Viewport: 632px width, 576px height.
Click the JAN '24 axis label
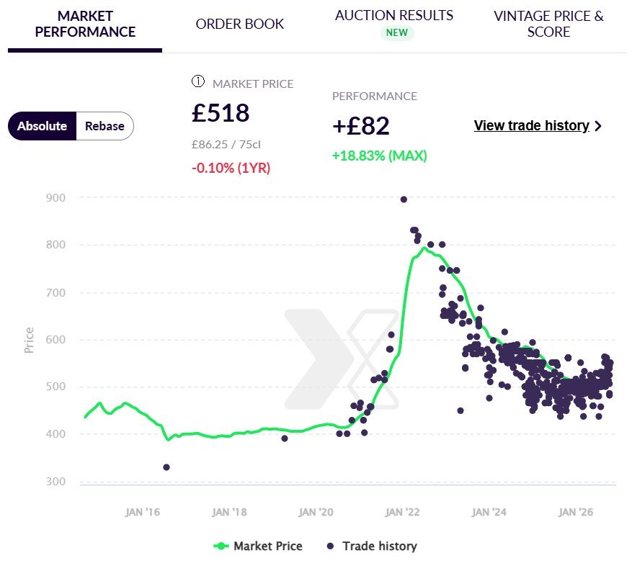tap(489, 513)
